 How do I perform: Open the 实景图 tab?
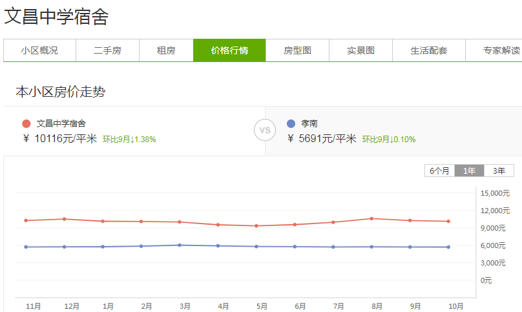point(360,50)
